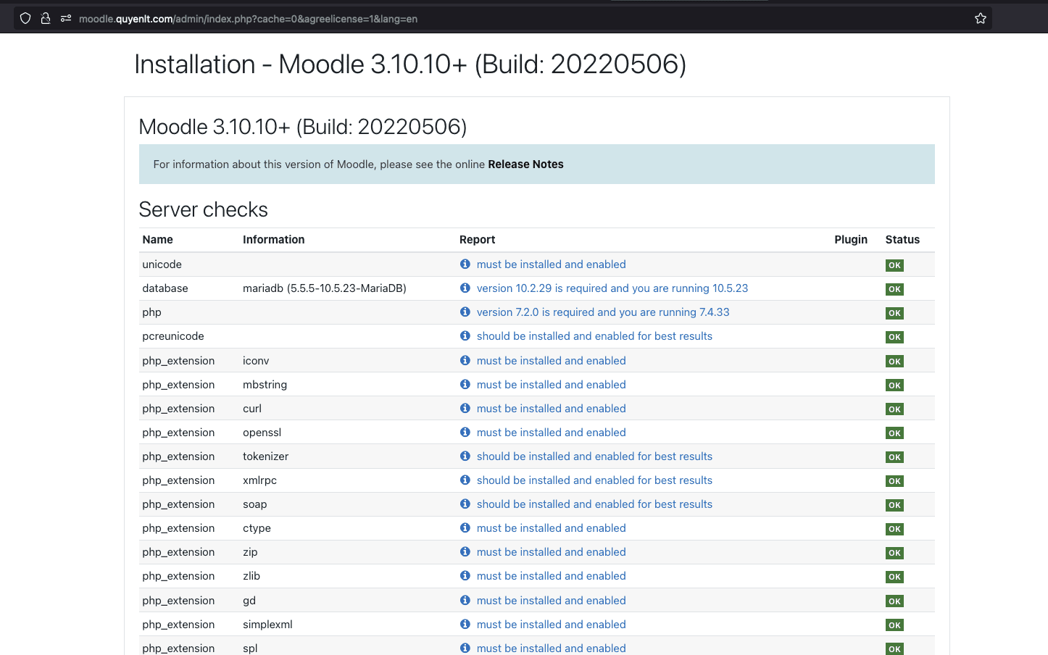Click the info icon beside the database version report
This screenshot has width=1048, height=655.
(x=465, y=288)
